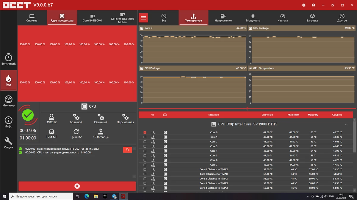This screenshot has height=200, width=357.
Task: Sort by the Минимум column header
Action: coord(293,115)
